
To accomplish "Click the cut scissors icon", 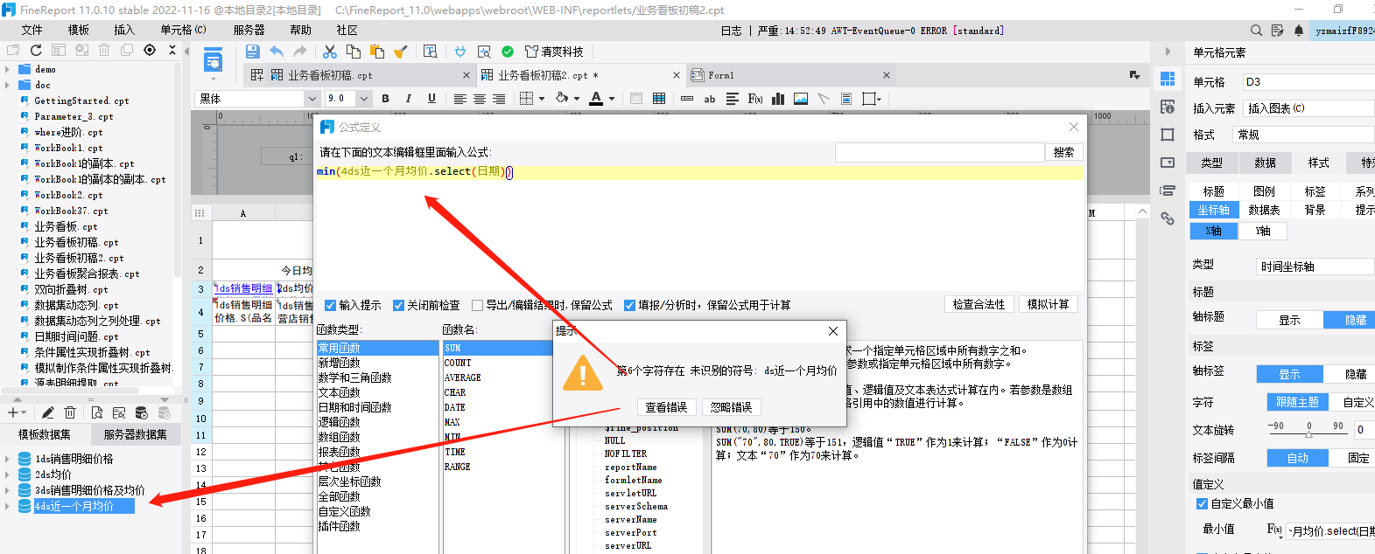I will 330,52.
